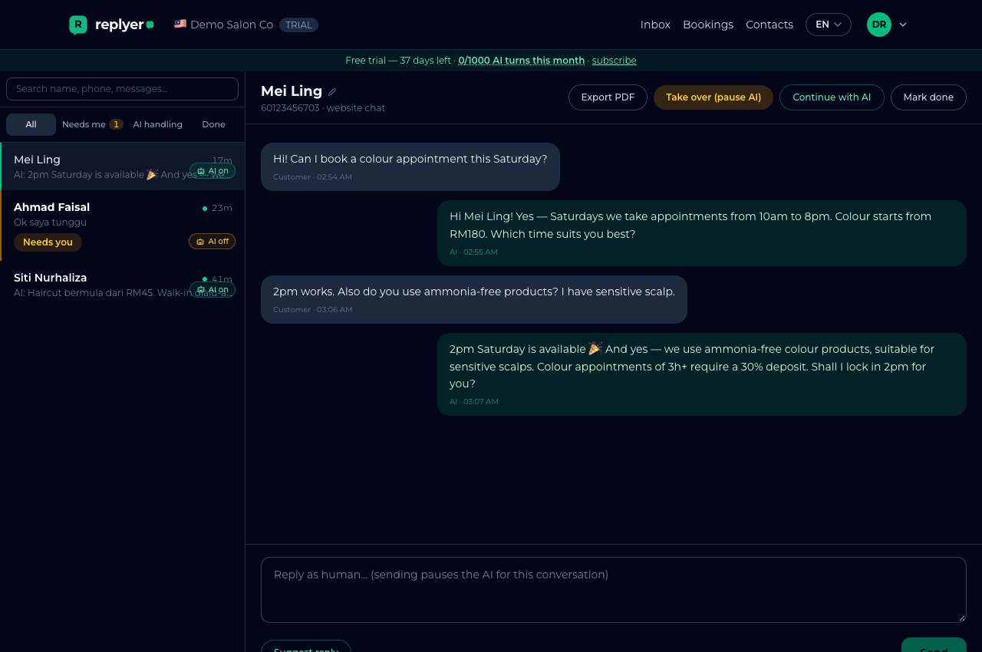Screen dimensions: 982x652
Task: Click the Mei Ling chat header name
Action: click(292, 91)
